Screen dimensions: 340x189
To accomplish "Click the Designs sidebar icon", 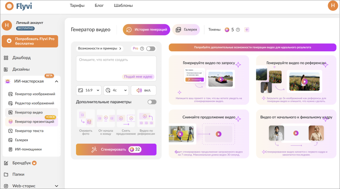I will pyautogui.click(x=6, y=69).
